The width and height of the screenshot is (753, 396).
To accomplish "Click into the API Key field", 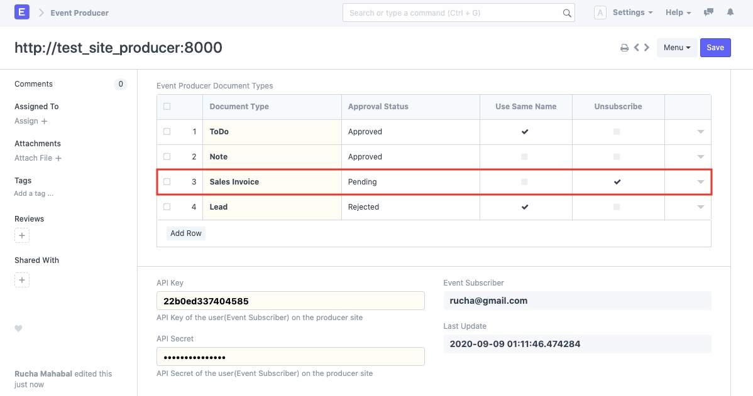I will tap(290, 301).
